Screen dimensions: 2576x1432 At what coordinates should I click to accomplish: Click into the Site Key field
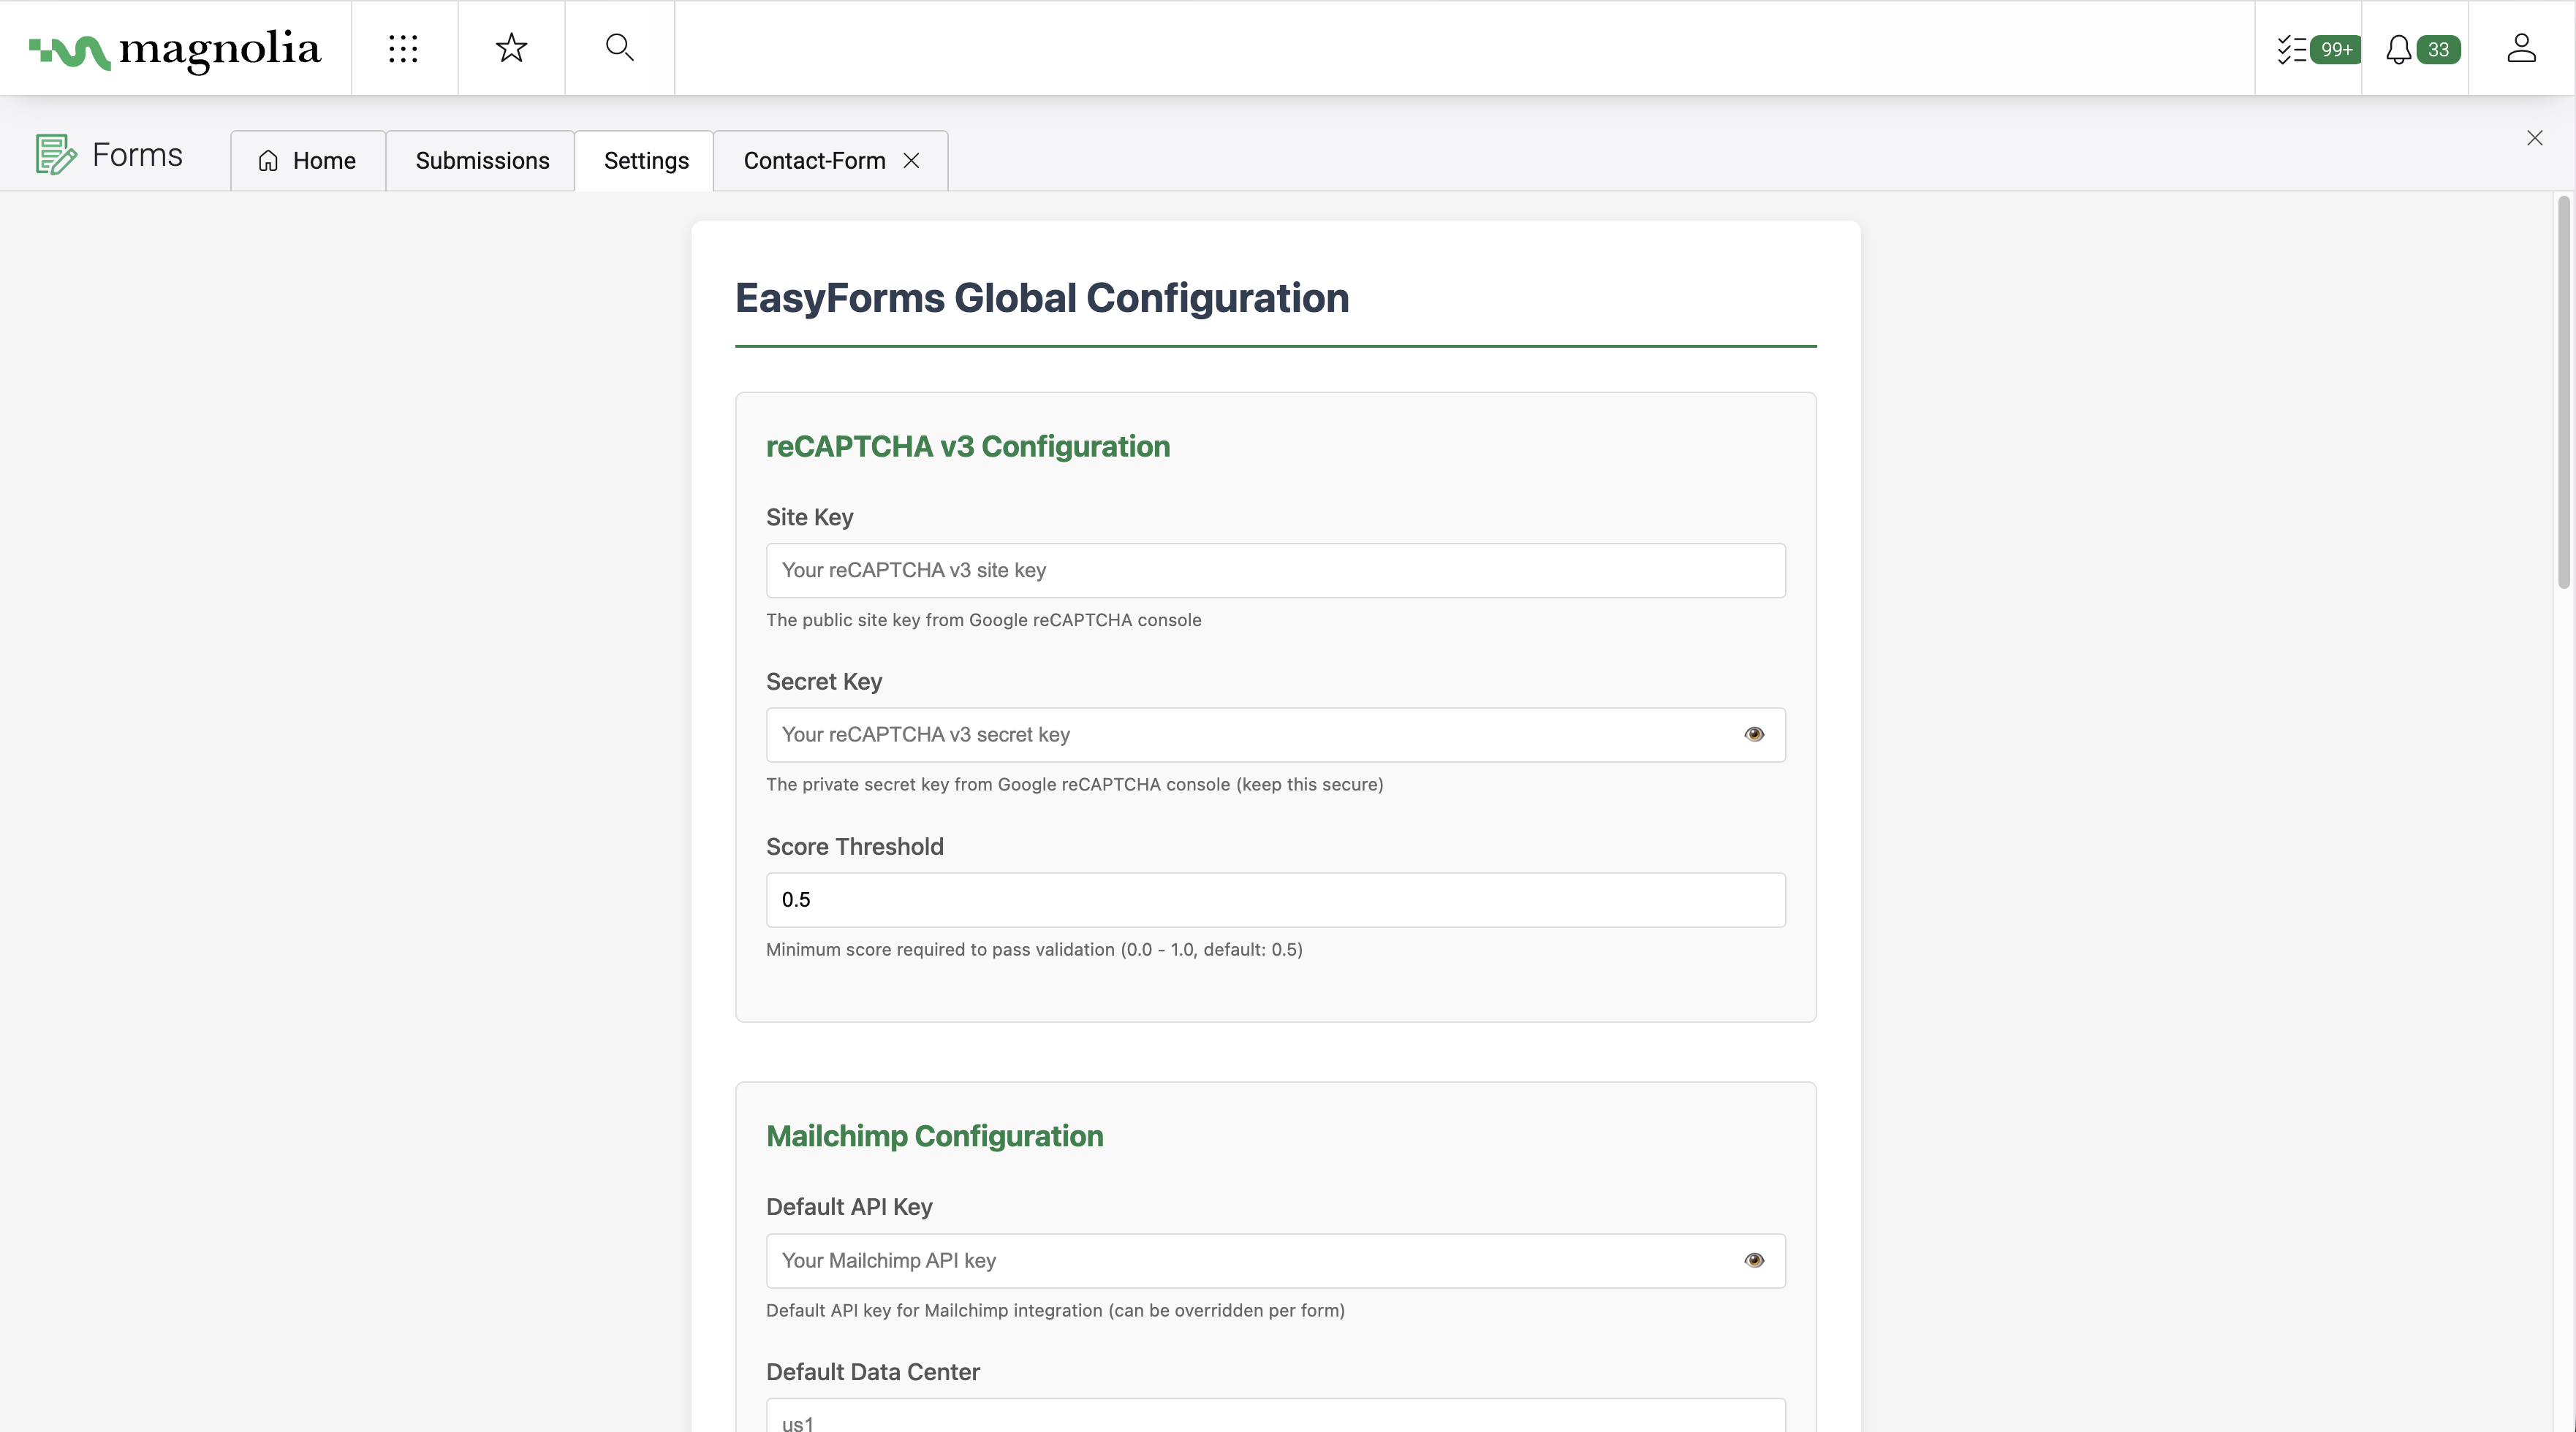[x=1275, y=571]
